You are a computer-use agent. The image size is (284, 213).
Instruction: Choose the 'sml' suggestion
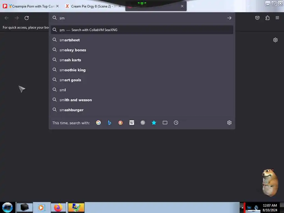click(x=142, y=90)
